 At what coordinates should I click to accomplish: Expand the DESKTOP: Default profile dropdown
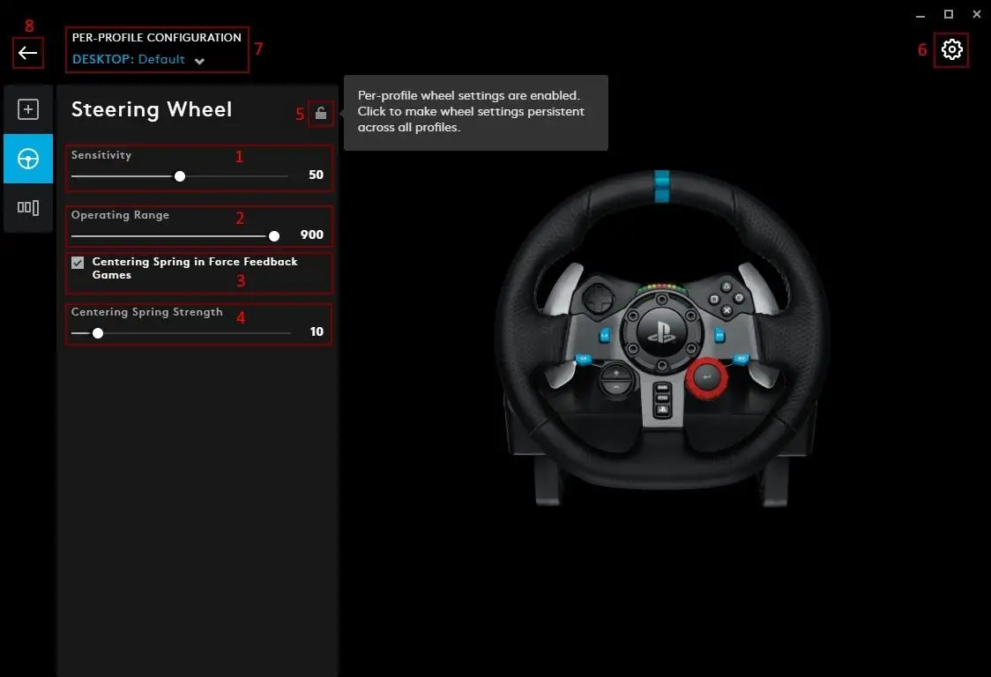[x=138, y=59]
